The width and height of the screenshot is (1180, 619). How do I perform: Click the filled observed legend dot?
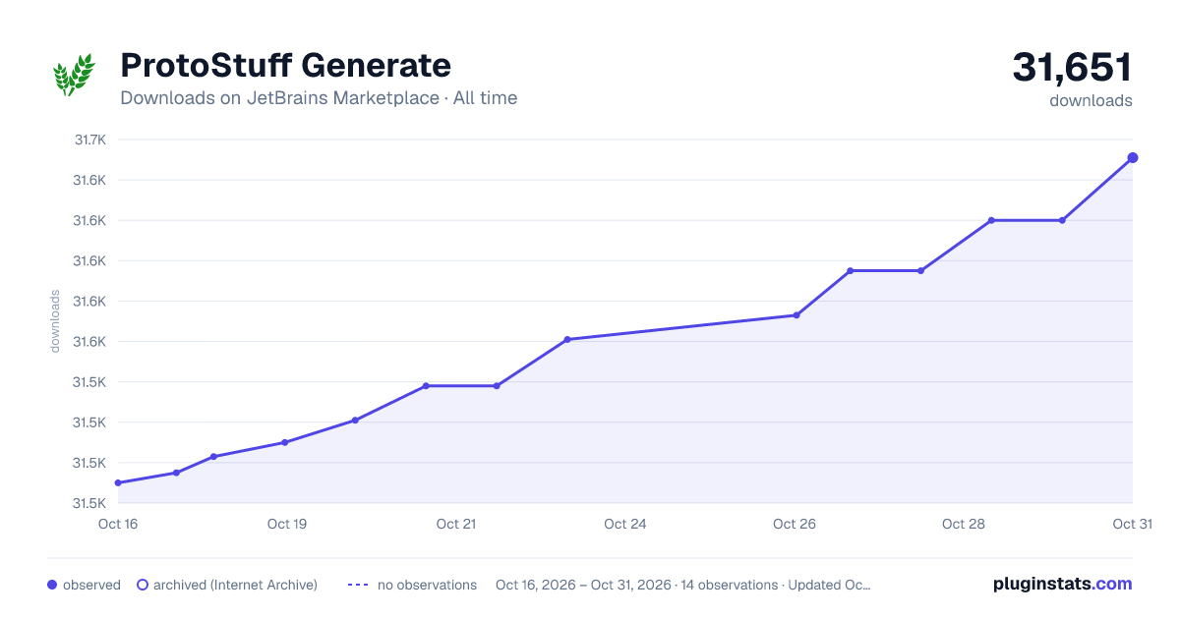click(x=52, y=585)
